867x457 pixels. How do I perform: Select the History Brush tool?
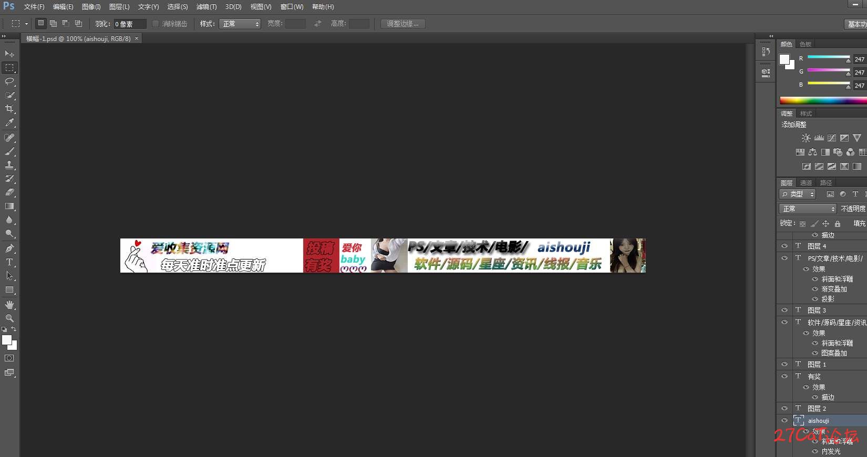[x=9, y=179]
